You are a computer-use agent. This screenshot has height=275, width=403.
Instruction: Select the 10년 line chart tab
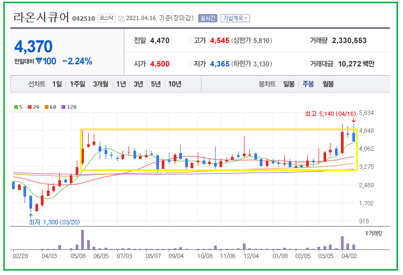coord(175,84)
